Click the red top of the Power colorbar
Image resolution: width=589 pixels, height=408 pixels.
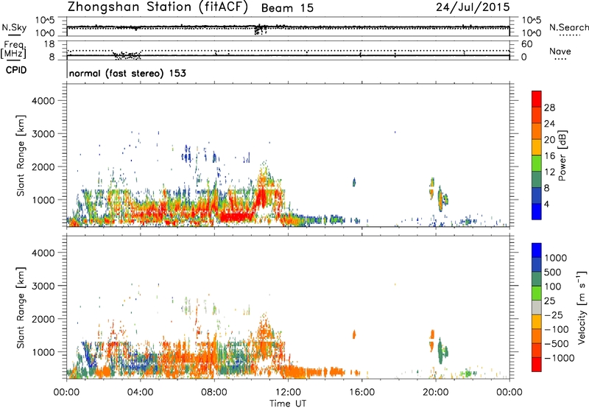537,99
